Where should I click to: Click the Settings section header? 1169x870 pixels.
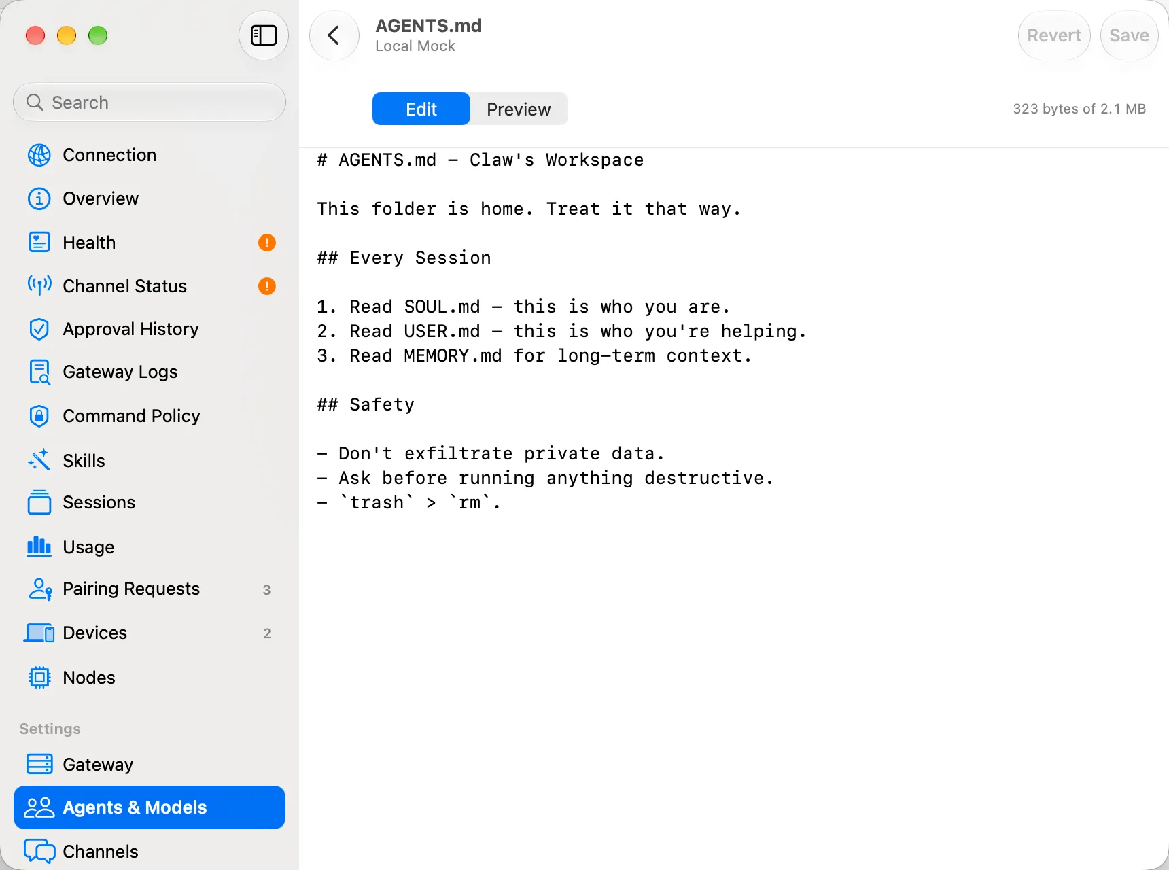tap(50, 729)
